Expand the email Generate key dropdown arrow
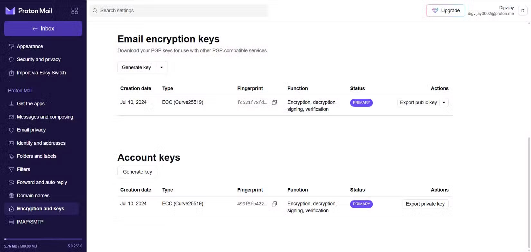531x252 pixels. 162,67
